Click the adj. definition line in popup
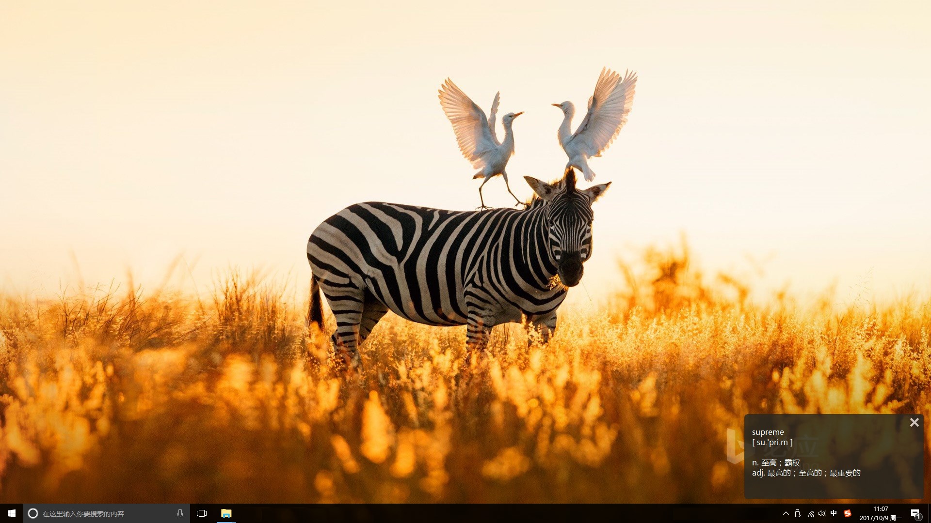Viewport: 931px width, 523px height. coord(806,473)
